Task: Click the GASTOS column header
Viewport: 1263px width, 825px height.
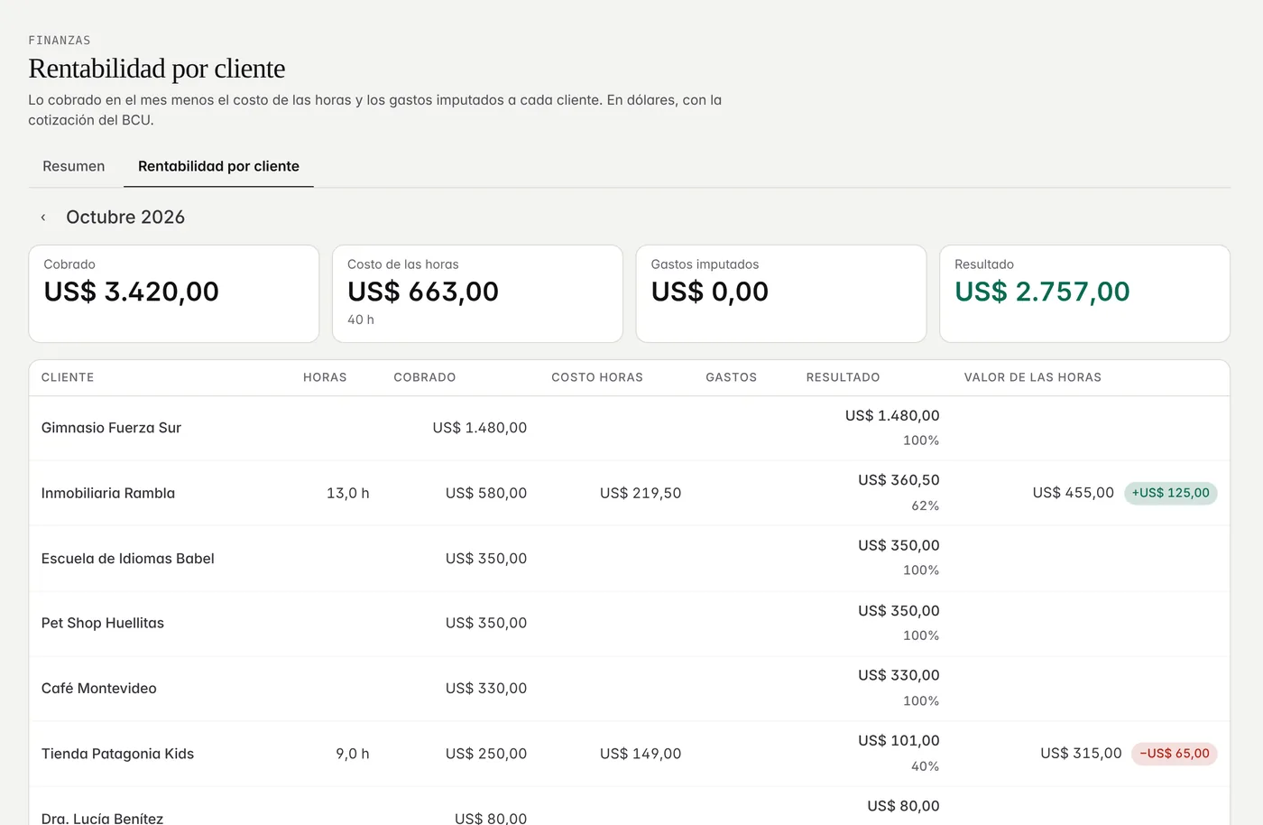Action: [732, 377]
